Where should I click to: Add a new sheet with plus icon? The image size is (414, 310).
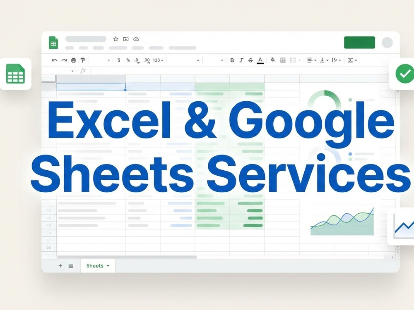(60, 266)
